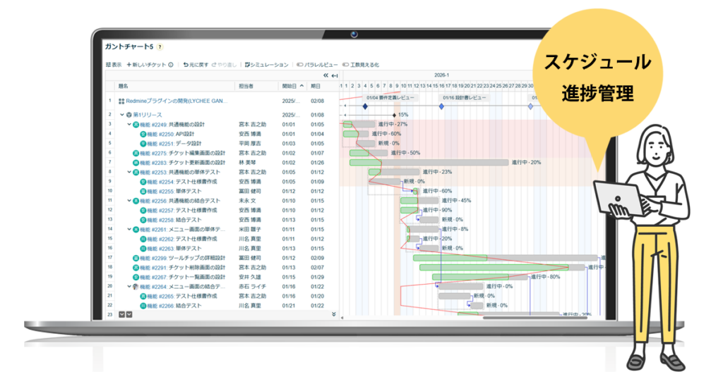Click second dark chevron button in row 23
The height and width of the screenshot is (379, 723).
pyautogui.click(x=129, y=315)
